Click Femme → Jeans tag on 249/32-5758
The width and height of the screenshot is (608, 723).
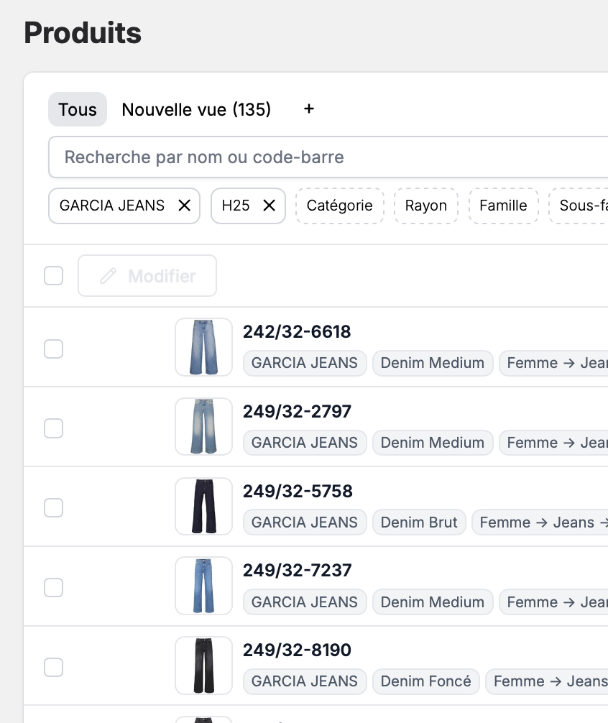[x=540, y=522]
